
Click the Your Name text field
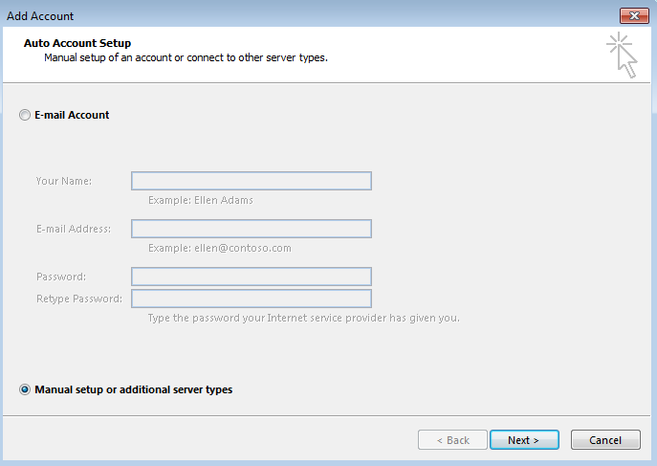251,181
